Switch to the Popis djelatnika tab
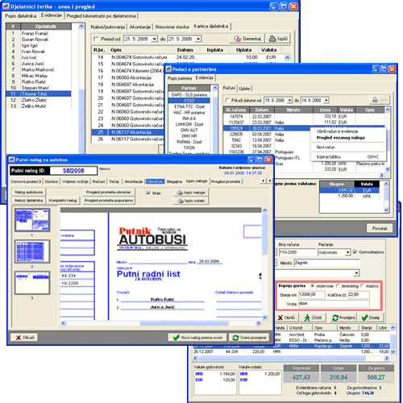The width and height of the screenshot is (403, 403). tap(21, 16)
